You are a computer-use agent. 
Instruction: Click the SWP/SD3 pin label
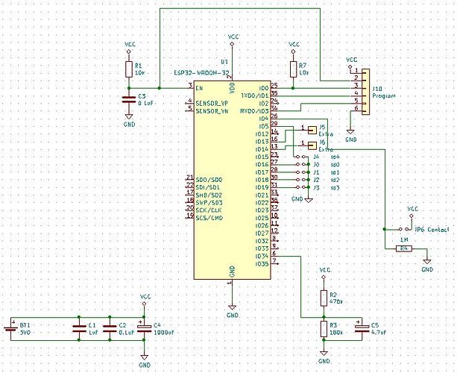[209, 203]
